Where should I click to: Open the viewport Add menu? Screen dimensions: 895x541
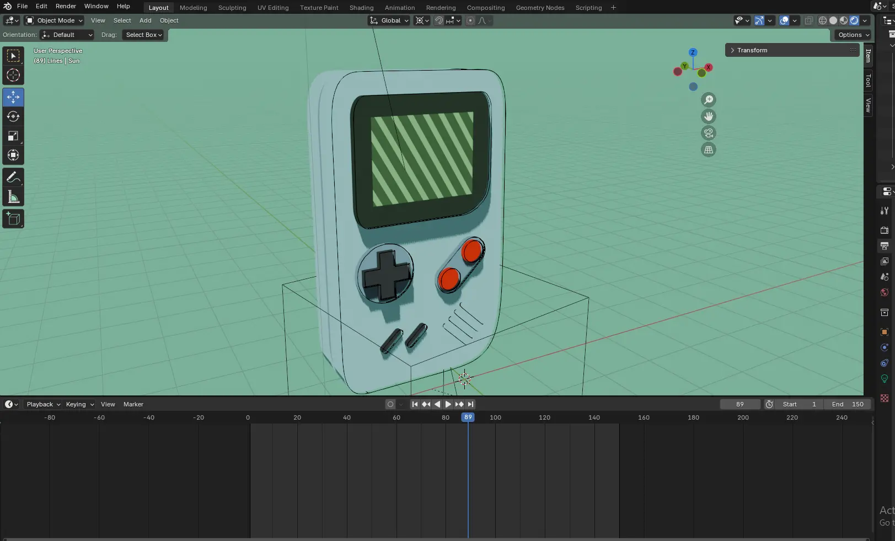coord(145,20)
